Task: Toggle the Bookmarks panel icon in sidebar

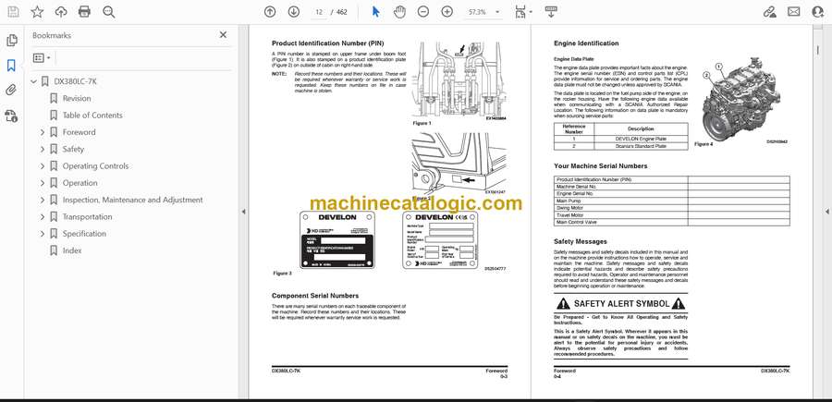Action: [12, 66]
